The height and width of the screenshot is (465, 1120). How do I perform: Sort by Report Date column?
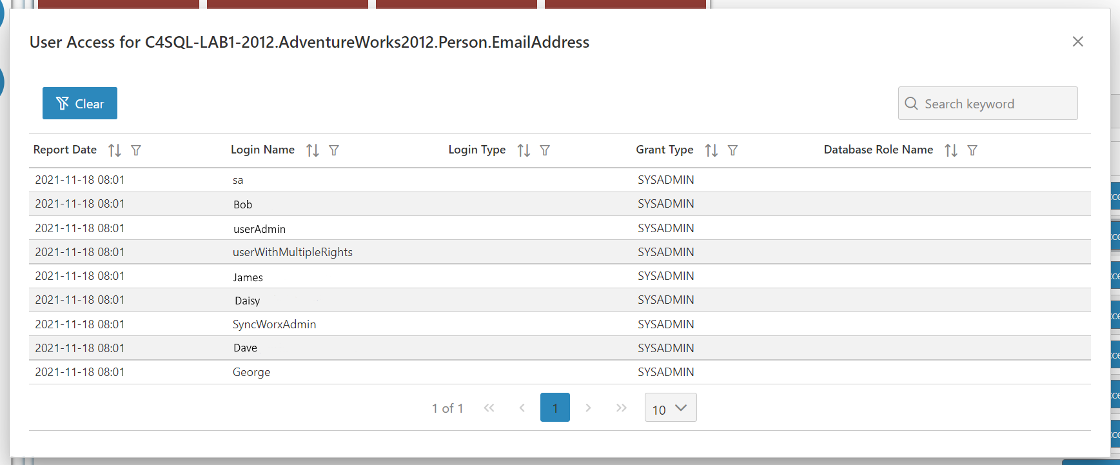click(x=115, y=150)
